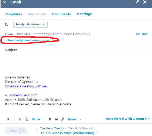Open More formatting options dropdown
Screen dimensions: 152x136
click(x=37, y=119)
